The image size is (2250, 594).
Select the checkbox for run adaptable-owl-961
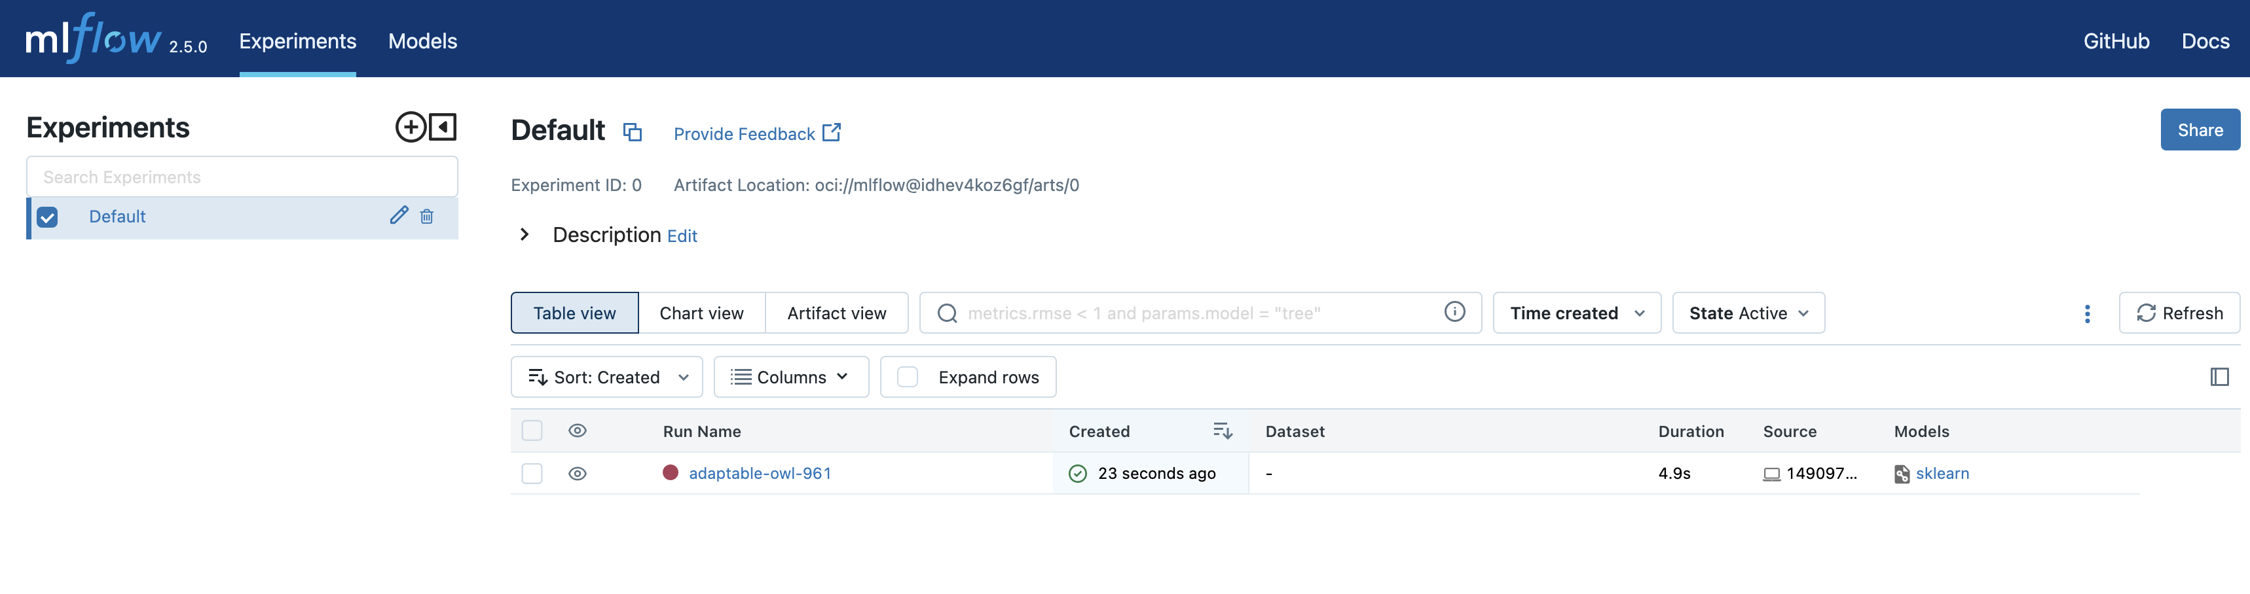pyautogui.click(x=532, y=474)
